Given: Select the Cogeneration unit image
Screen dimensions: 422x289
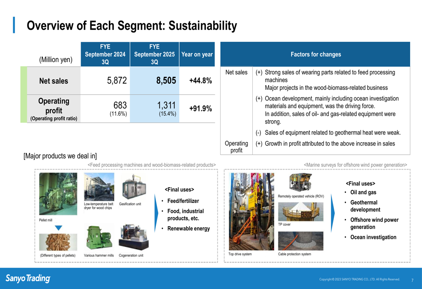Looking at the screenshot, I should point(134,238).
